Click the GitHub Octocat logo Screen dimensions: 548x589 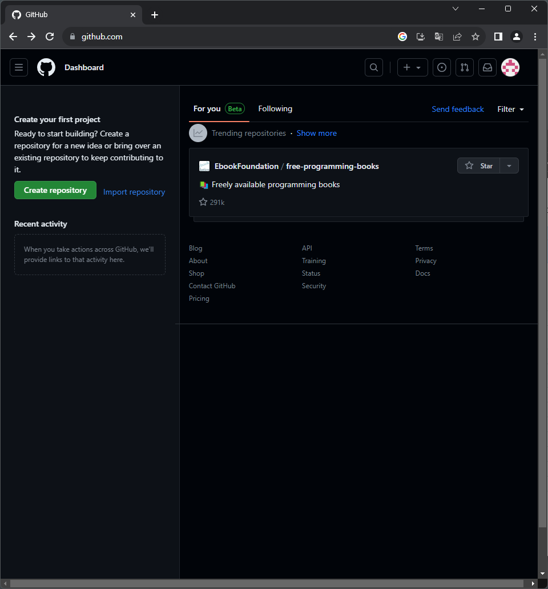pos(46,67)
